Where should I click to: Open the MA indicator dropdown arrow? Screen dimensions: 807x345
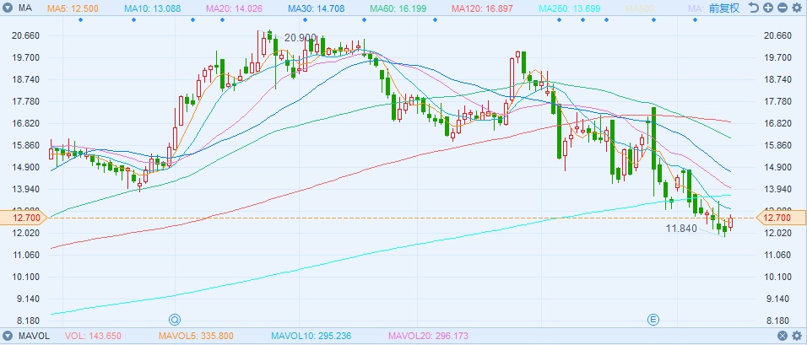(x=8, y=8)
